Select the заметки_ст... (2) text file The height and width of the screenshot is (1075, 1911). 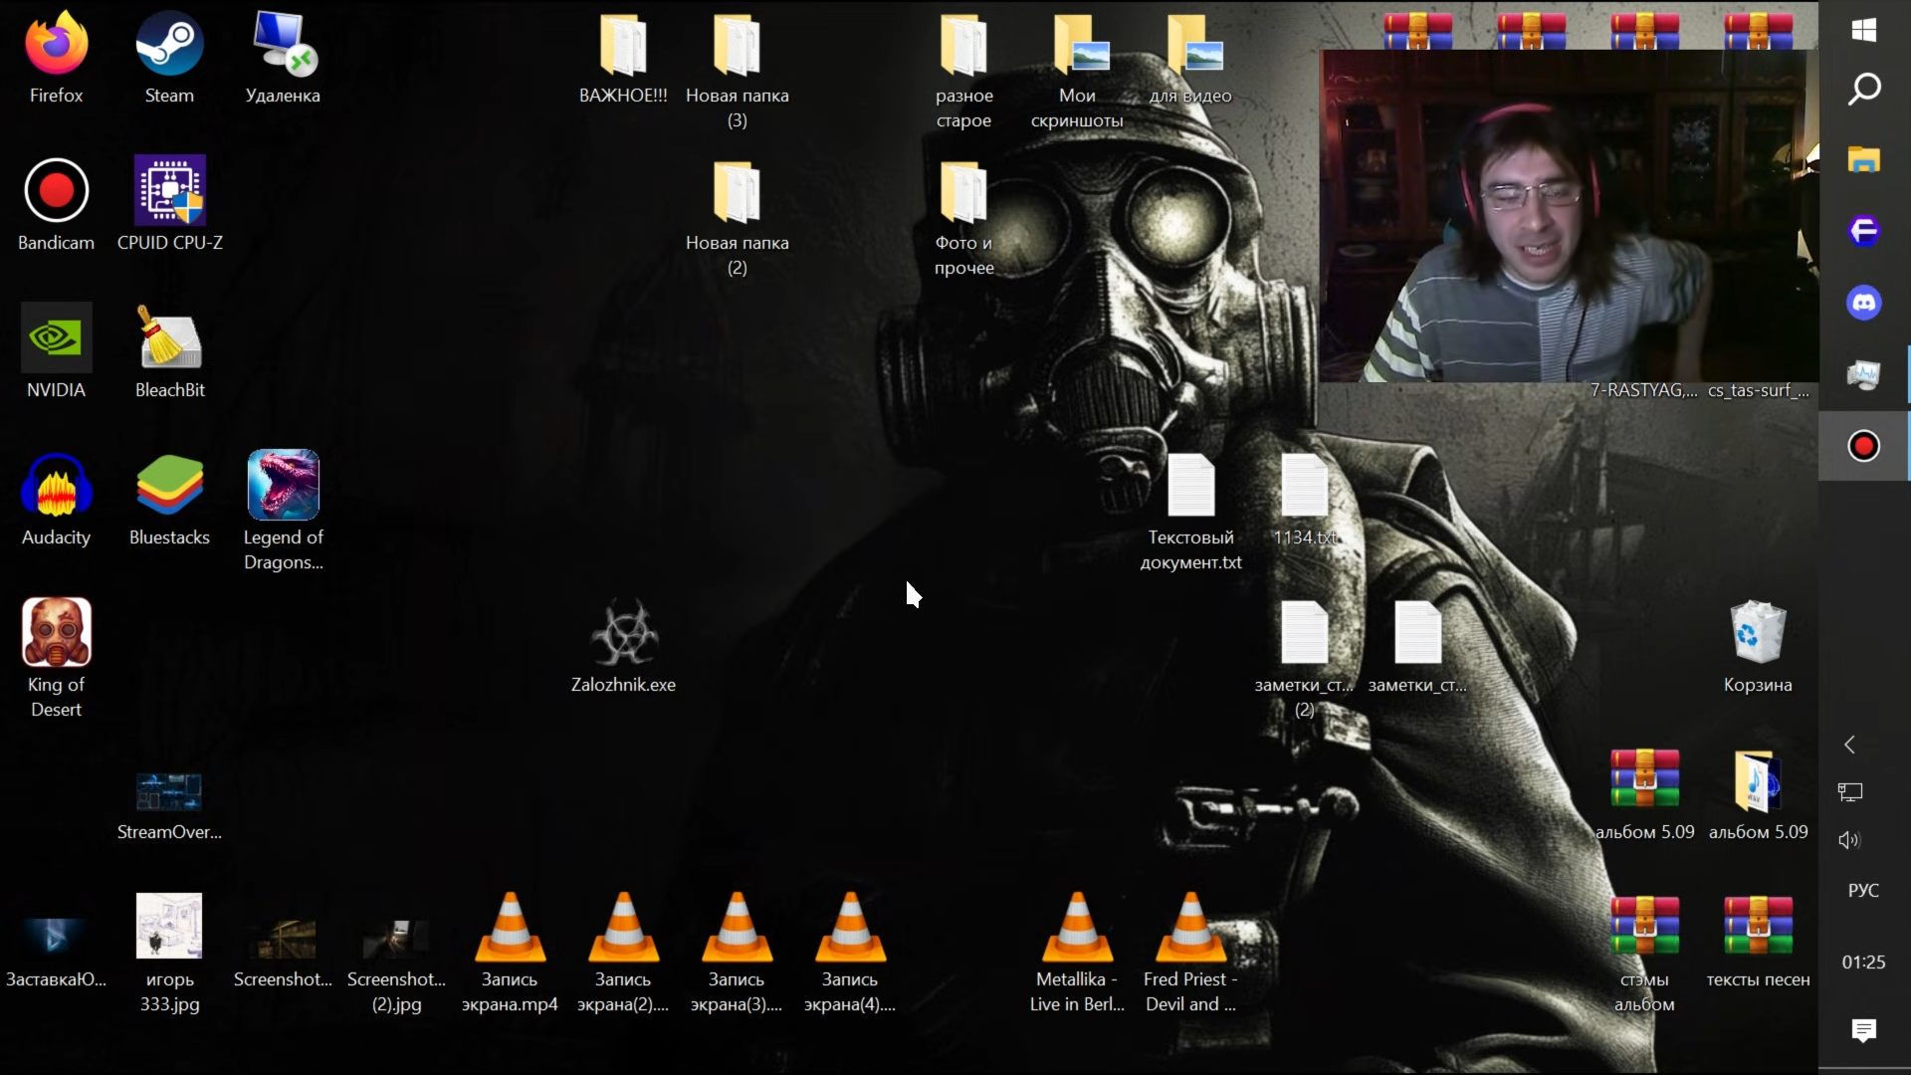[x=1305, y=659]
